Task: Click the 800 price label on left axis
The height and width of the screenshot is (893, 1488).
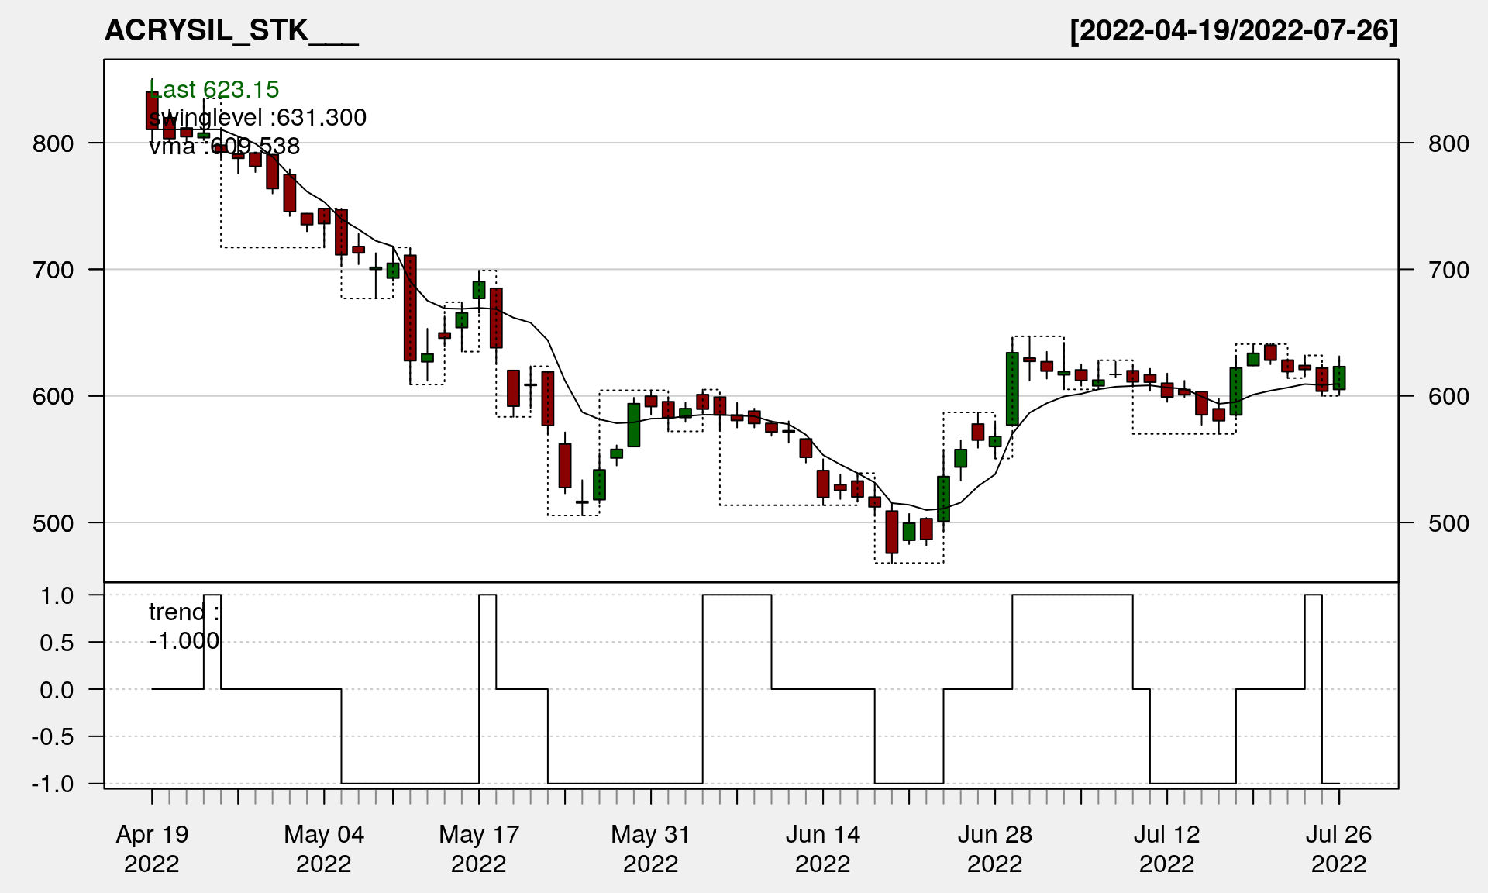Action: click(53, 143)
